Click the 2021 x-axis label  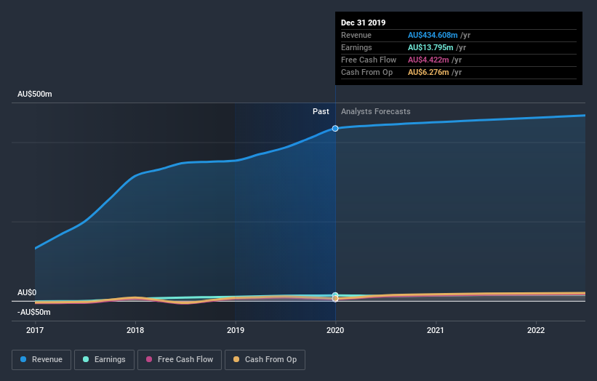(435, 330)
